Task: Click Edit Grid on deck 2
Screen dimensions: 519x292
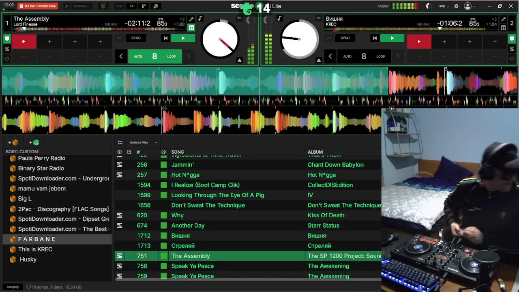Action: pos(423,24)
